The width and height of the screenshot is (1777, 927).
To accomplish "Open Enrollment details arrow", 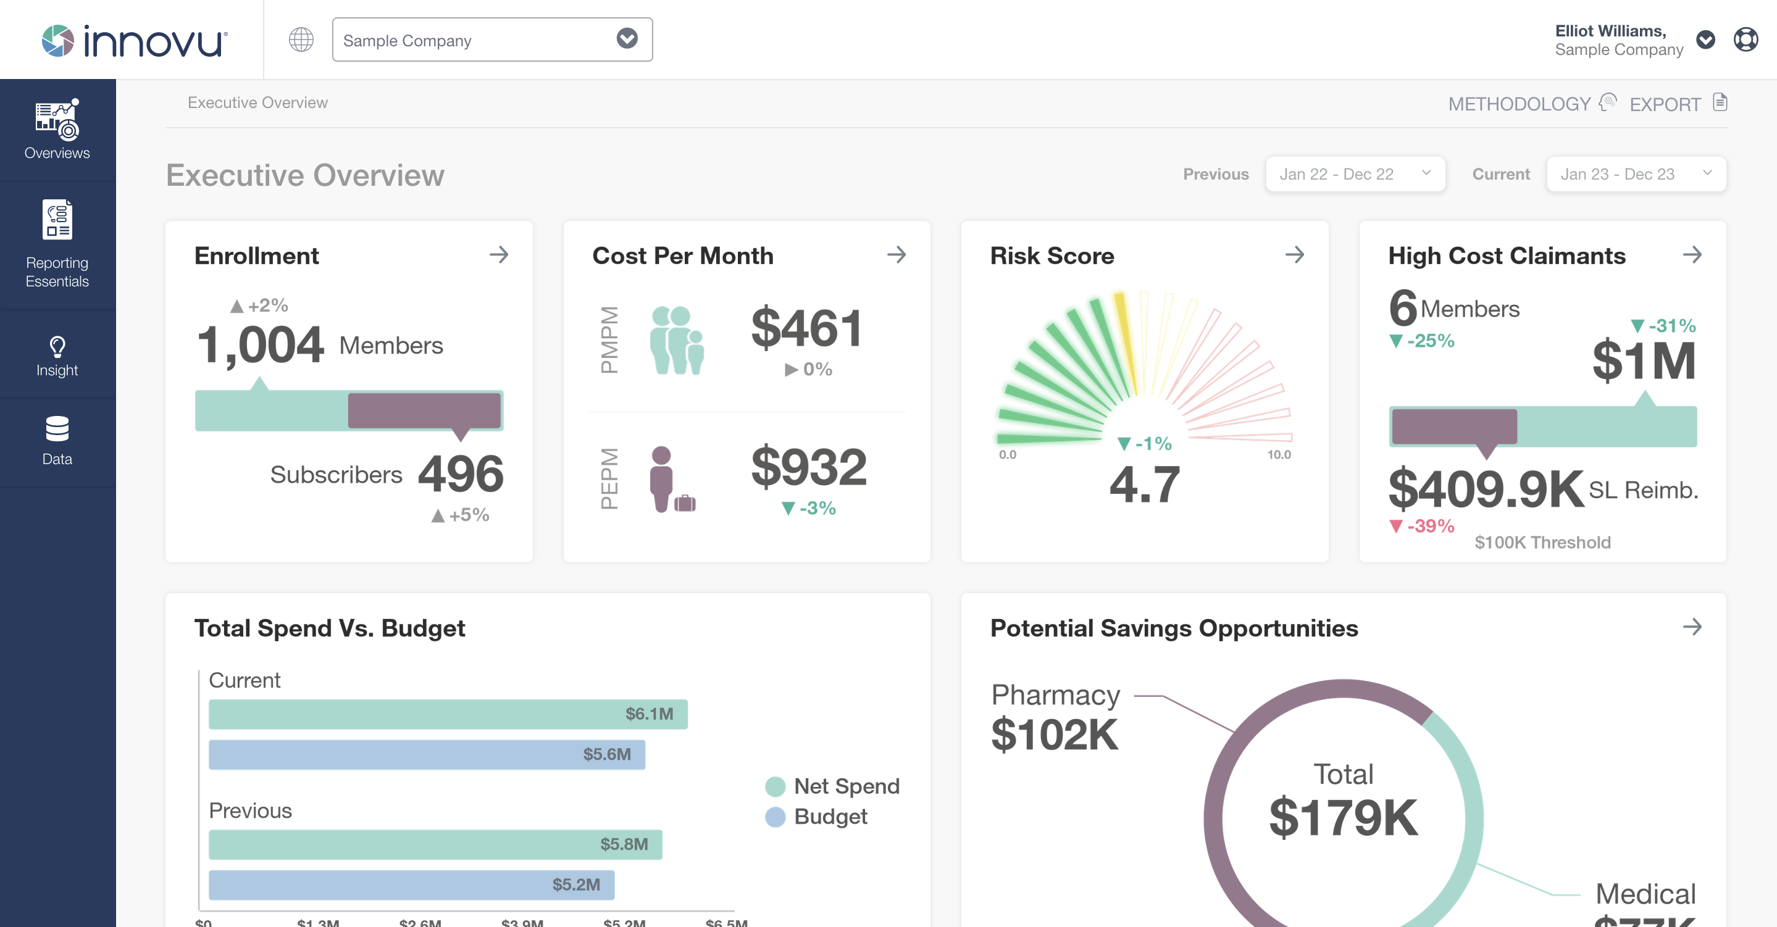I will (x=499, y=254).
